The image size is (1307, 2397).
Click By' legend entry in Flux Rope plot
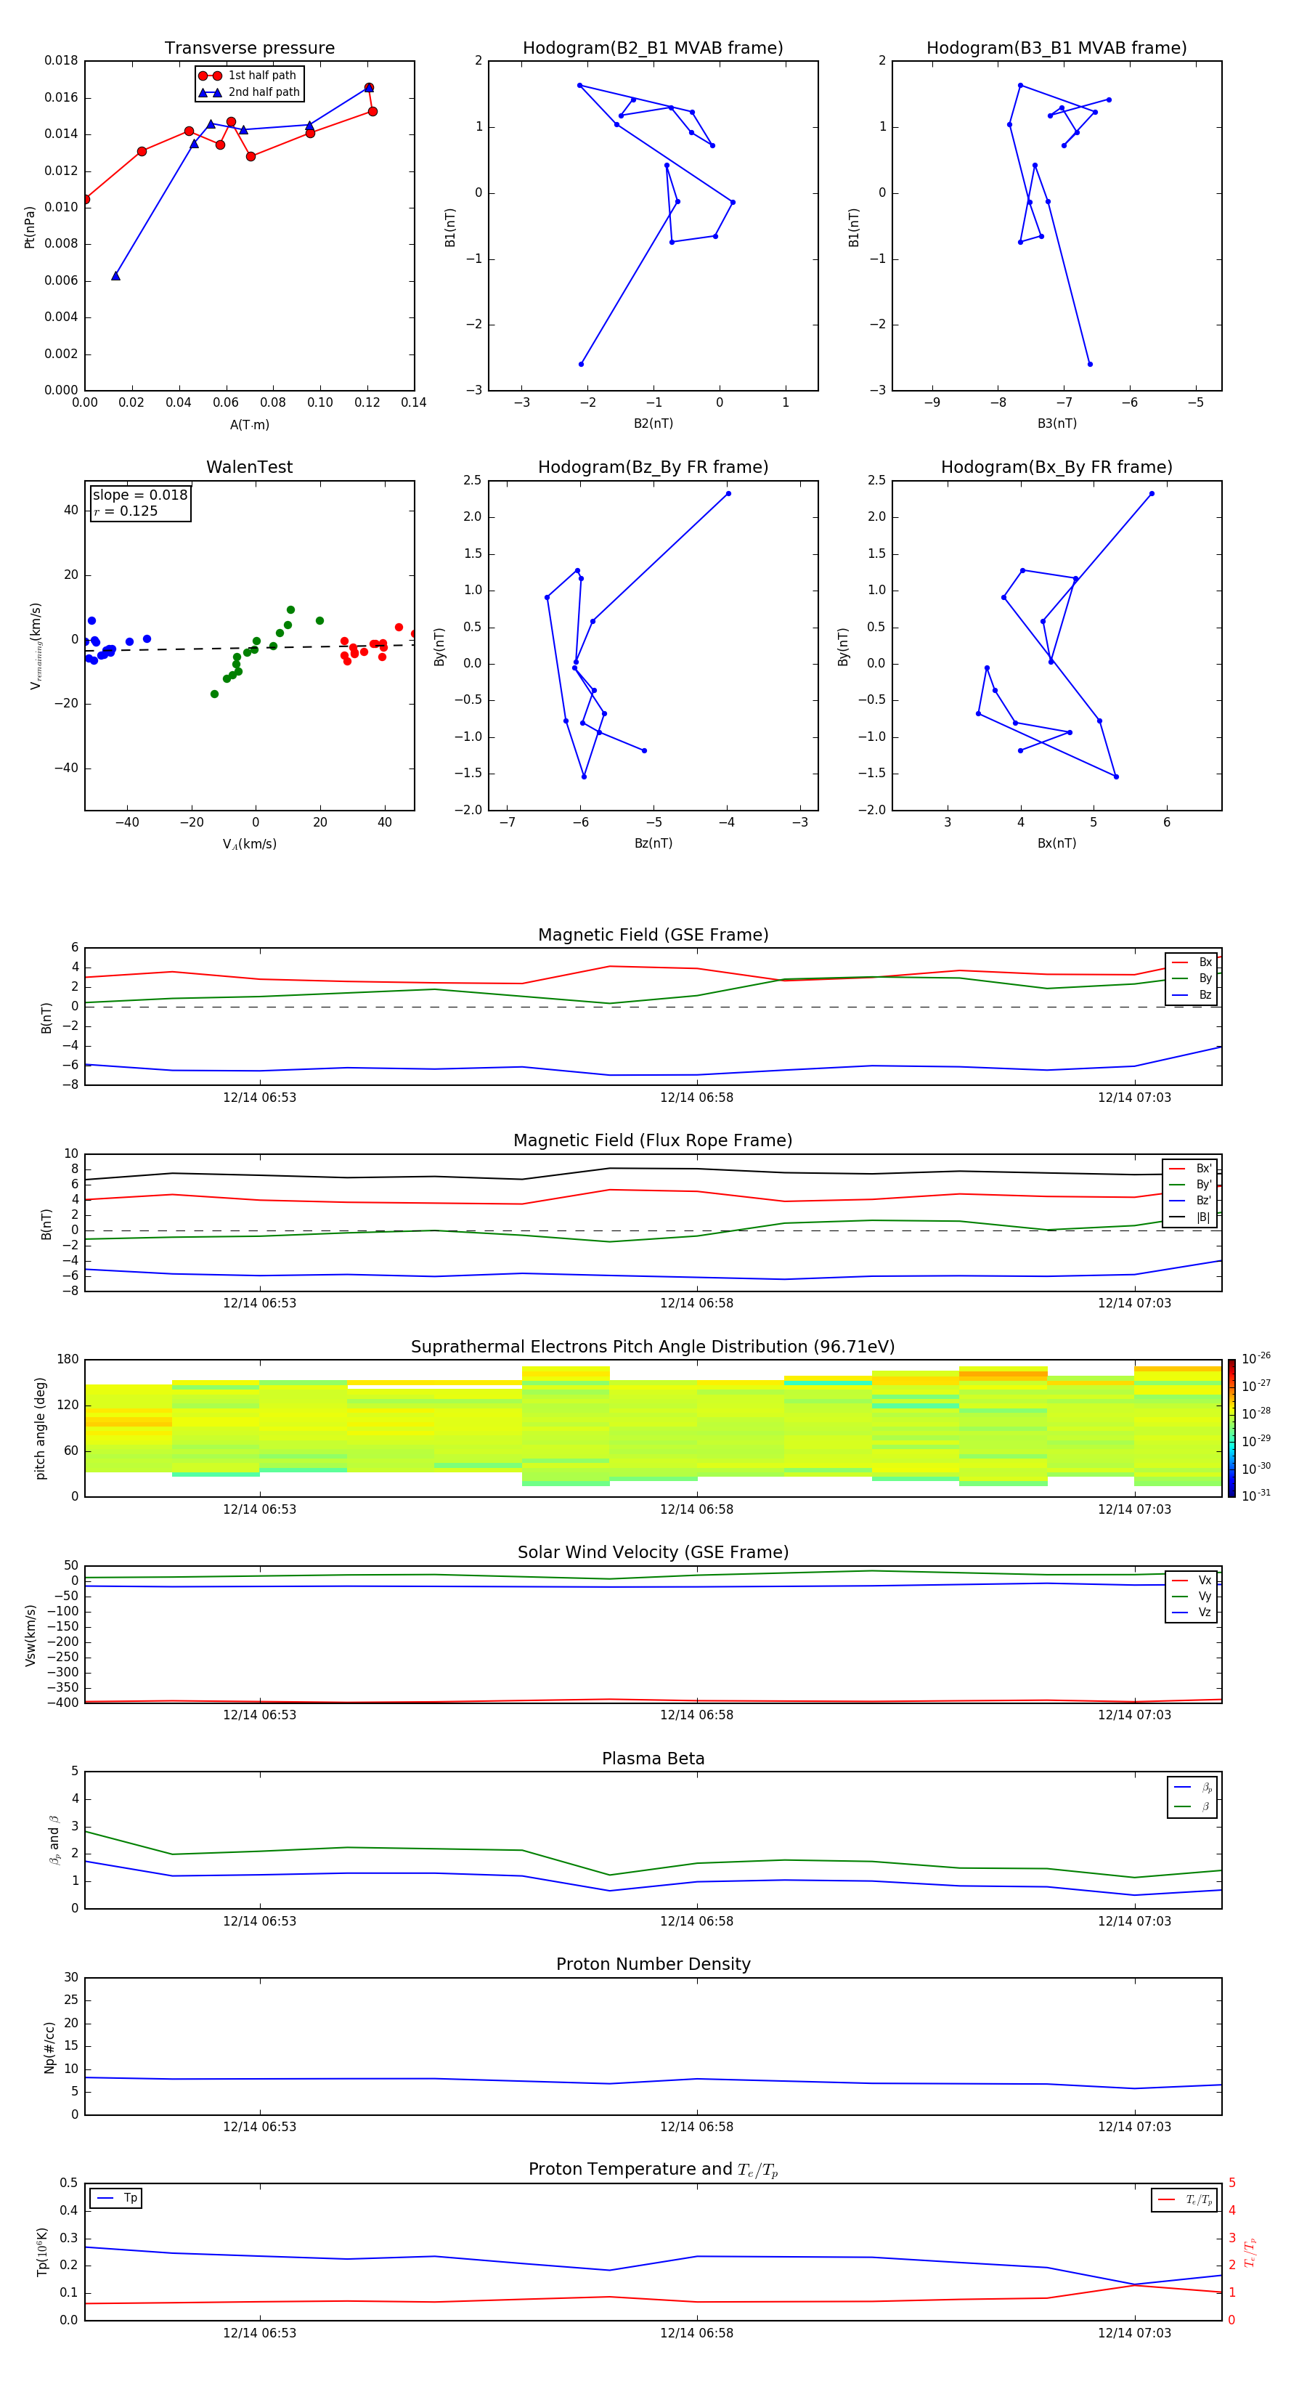click(1190, 1185)
